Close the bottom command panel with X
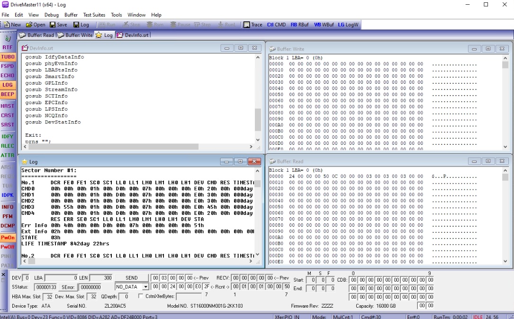The width and height of the screenshot is (514, 319). (x=3, y=275)
